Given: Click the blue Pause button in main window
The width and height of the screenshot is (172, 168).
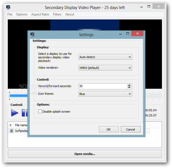Looking at the screenshot, I should pyautogui.click(x=24, y=113).
